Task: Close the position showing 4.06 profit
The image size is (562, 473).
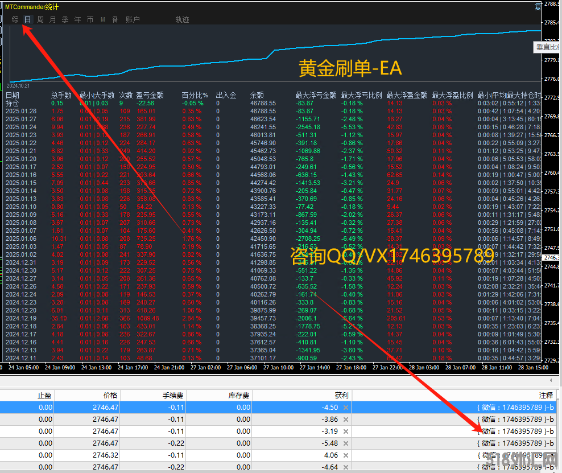Action: pos(346,455)
